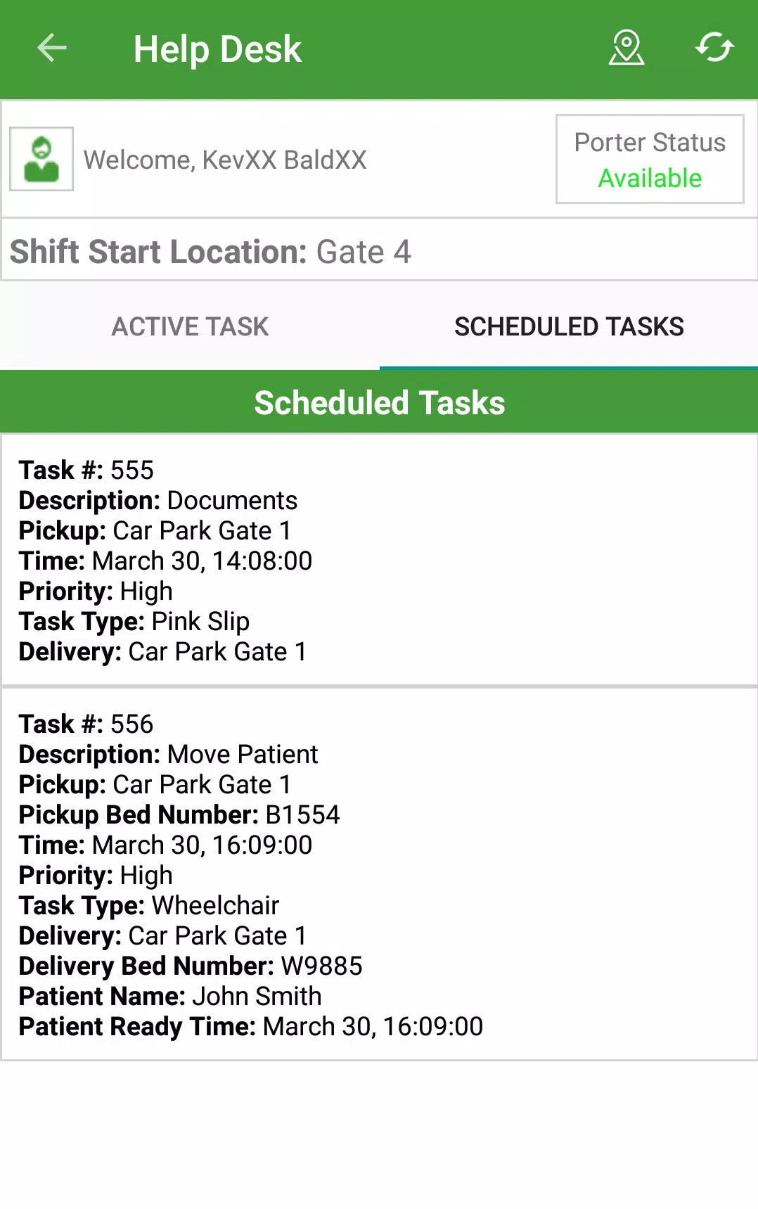
Task: Tap the Delivery Bed Number W9885 line
Action: pyautogui.click(x=191, y=966)
